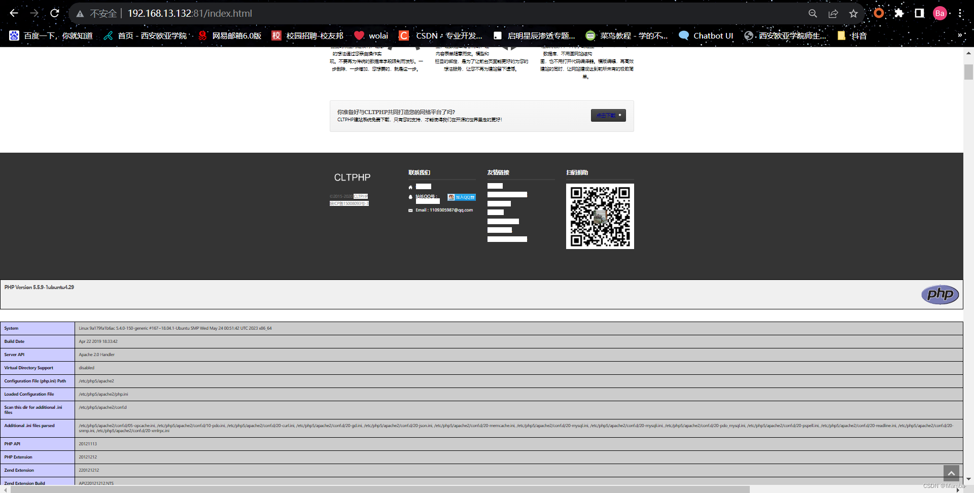Click the vertical scrollbar down arrow
This screenshot has height=493, width=974.
[x=968, y=479]
